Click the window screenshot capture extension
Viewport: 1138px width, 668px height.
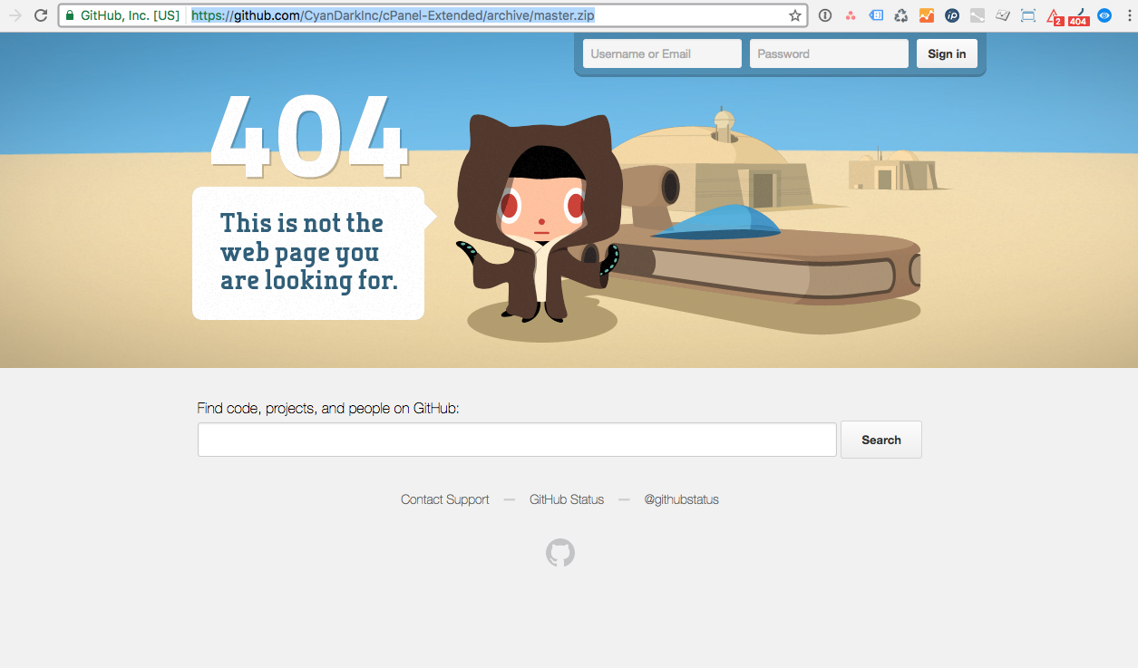click(1028, 15)
